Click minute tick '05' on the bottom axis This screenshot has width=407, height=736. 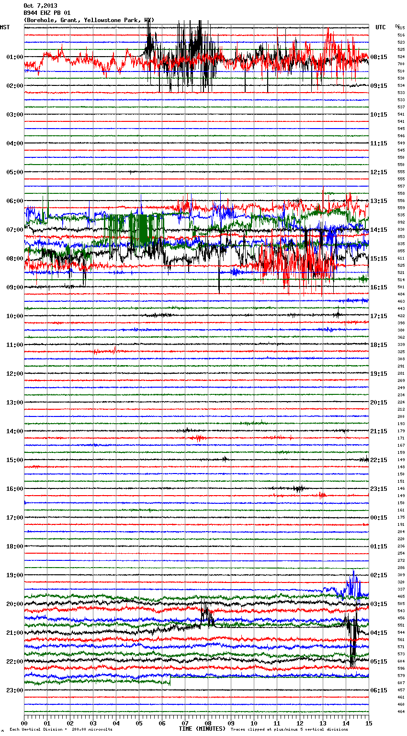[139, 723]
